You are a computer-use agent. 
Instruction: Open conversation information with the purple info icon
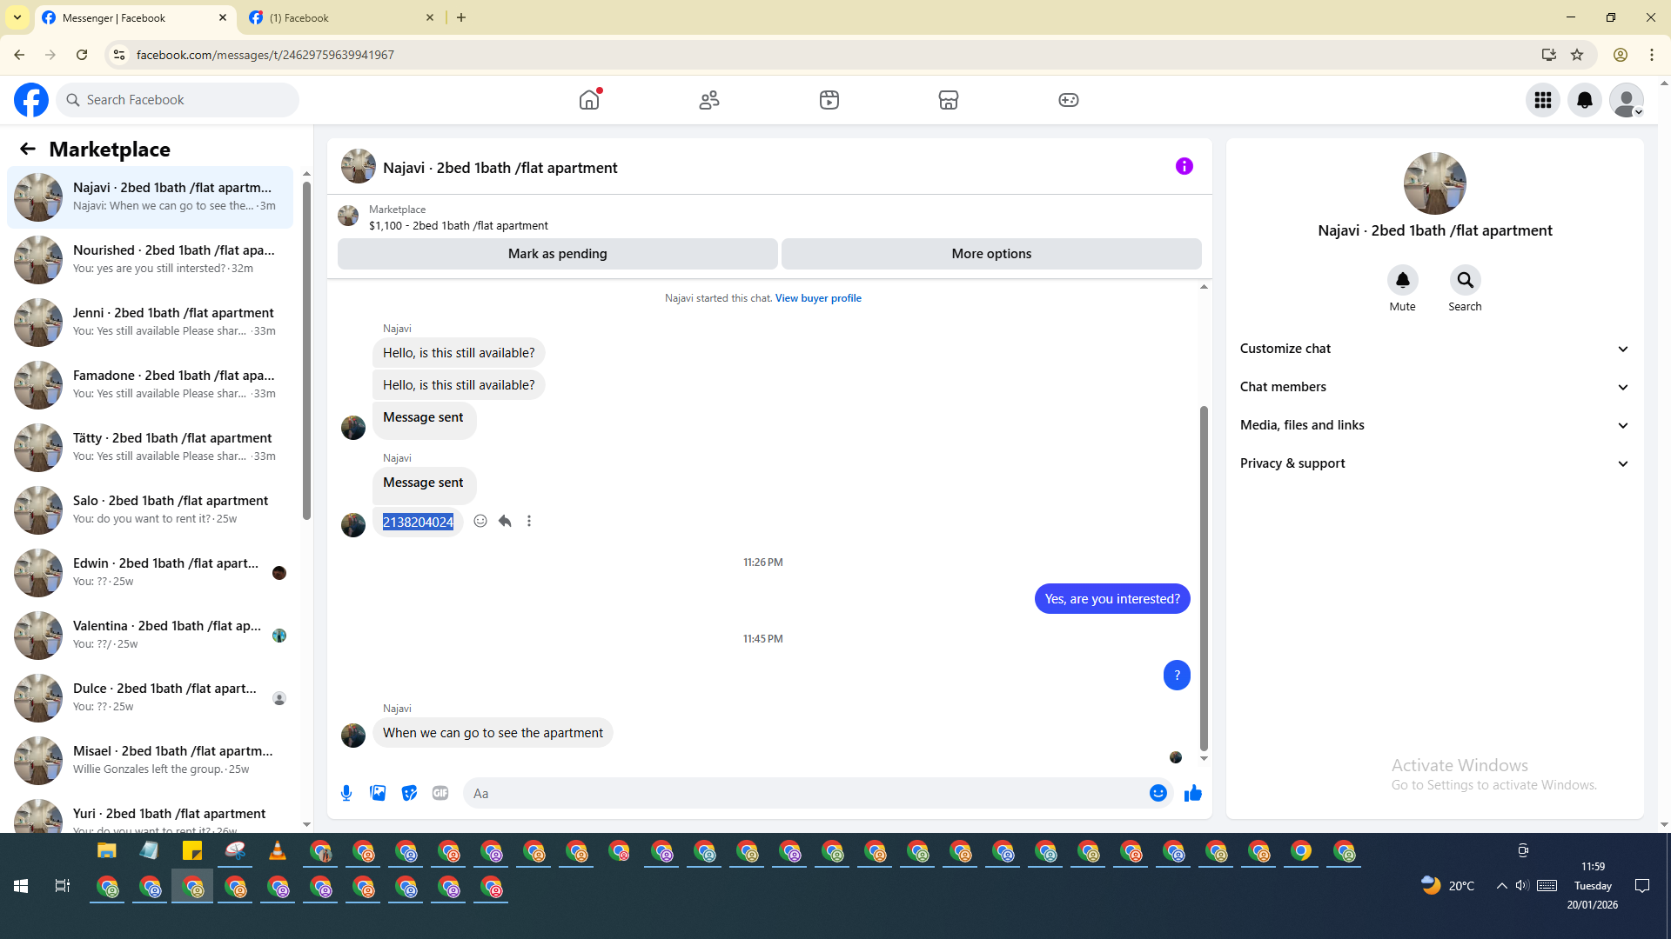1184,166
